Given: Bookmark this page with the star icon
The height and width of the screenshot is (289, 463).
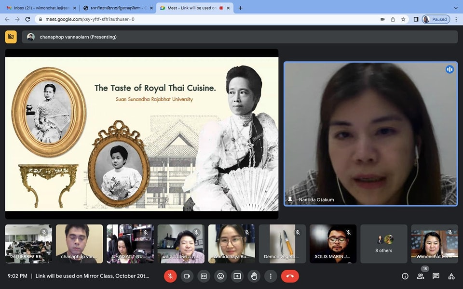Looking at the screenshot, I should click(403, 19).
